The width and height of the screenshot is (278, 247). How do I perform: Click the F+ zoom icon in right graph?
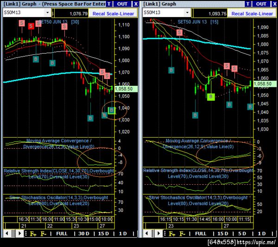pos(172,234)
